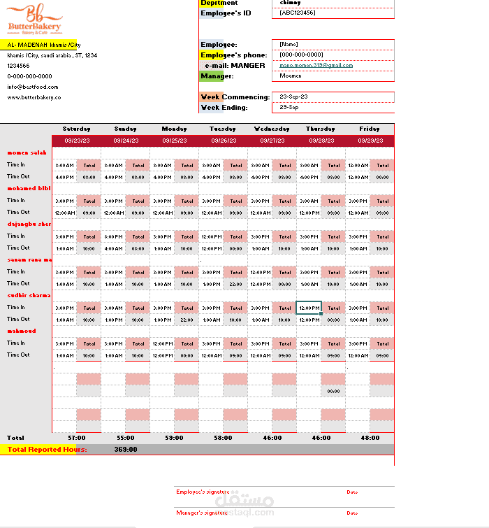Select the Sunday column header

coord(125,129)
